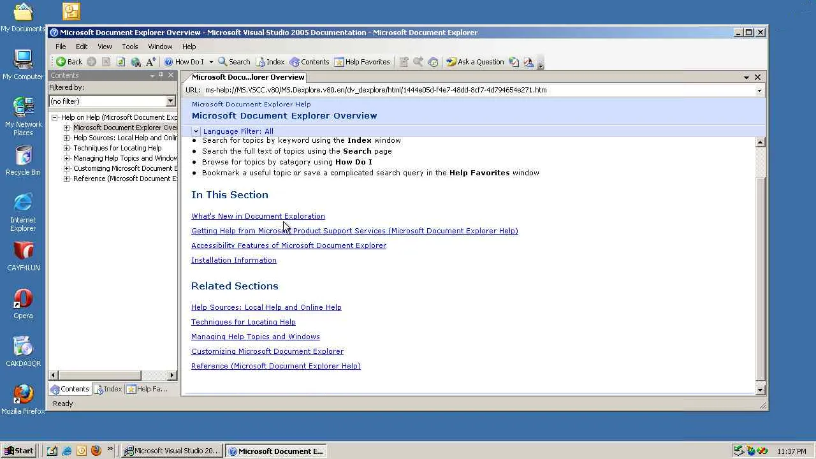
Task: Open the Search page from toolbar
Action: coord(234,62)
